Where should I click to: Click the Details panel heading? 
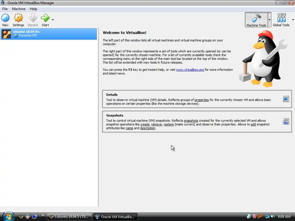[x=112, y=95]
